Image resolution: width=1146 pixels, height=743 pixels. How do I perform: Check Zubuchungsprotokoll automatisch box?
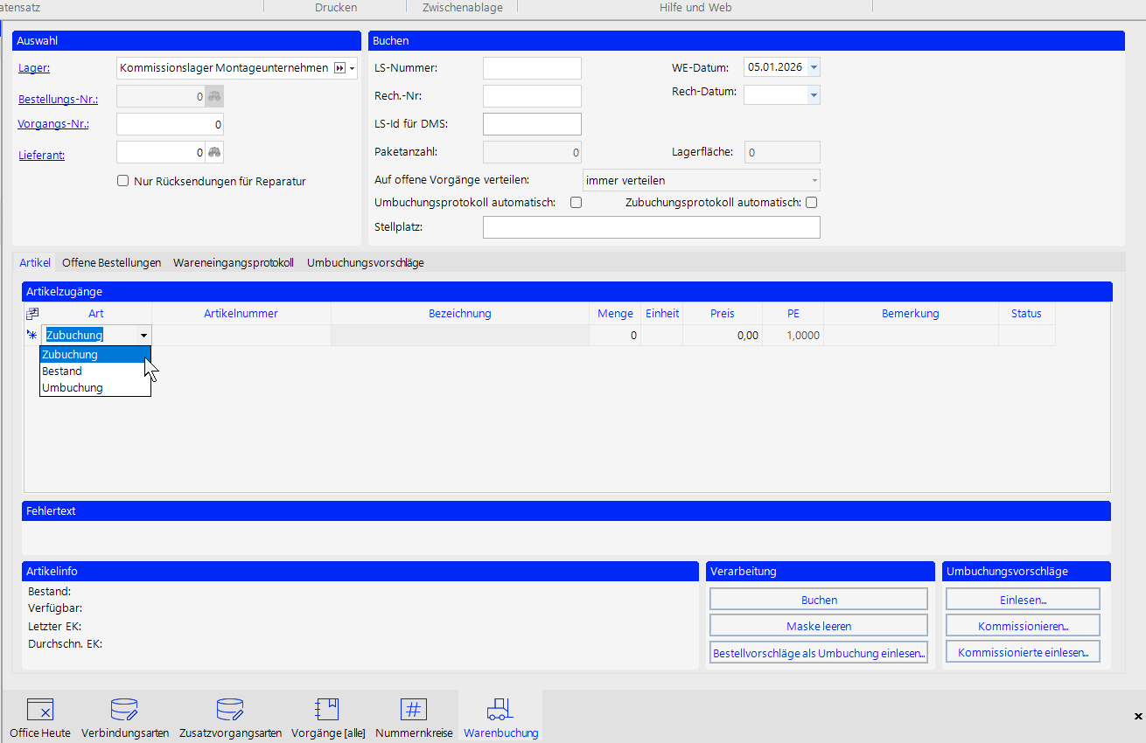(811, 203)
